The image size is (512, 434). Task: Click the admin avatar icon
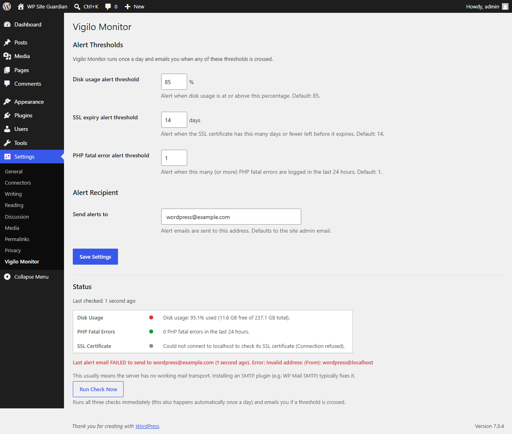pyautogui.click(x=505, y=6)
